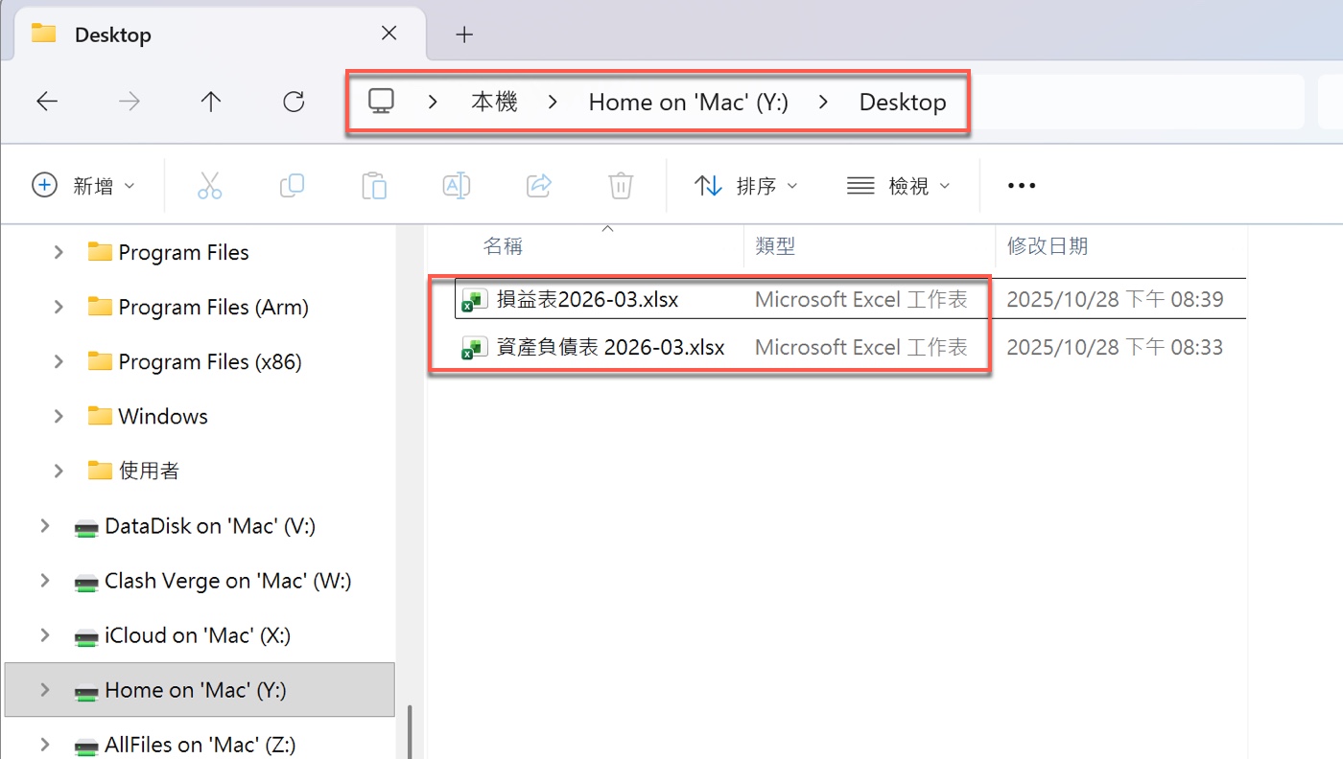Open the 新增 new item menu
Screen dimensions: 1343x759
pos(84,185)
